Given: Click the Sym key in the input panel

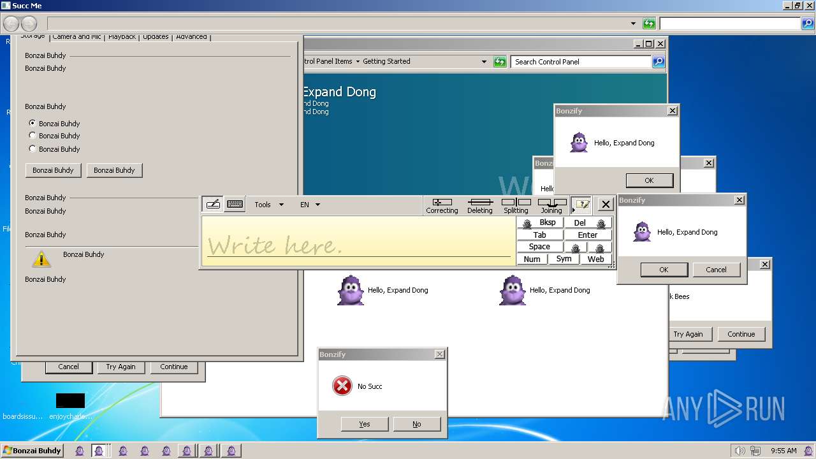Looking at the screenshot, I should click(x=564, y=259).
